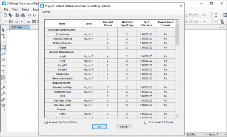This screenshot has width=227, height=137.
Task: Click the shell area icon at far right
Action: (225, 15)
